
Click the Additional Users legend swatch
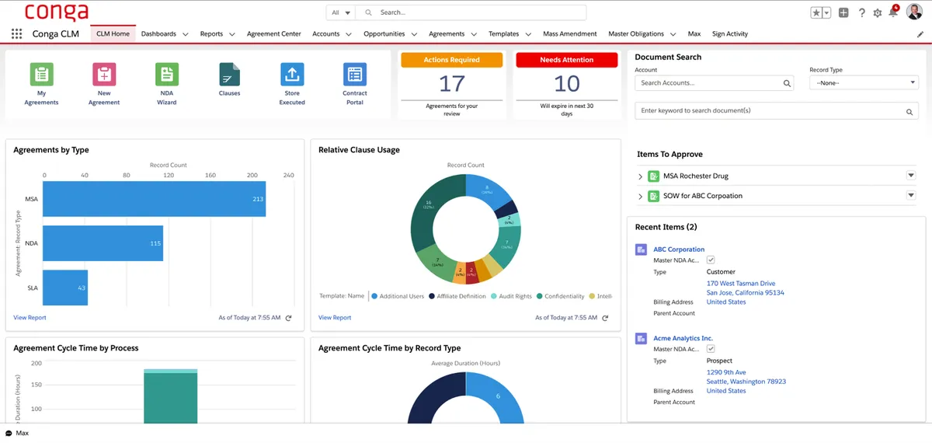[x=374, y=296]
